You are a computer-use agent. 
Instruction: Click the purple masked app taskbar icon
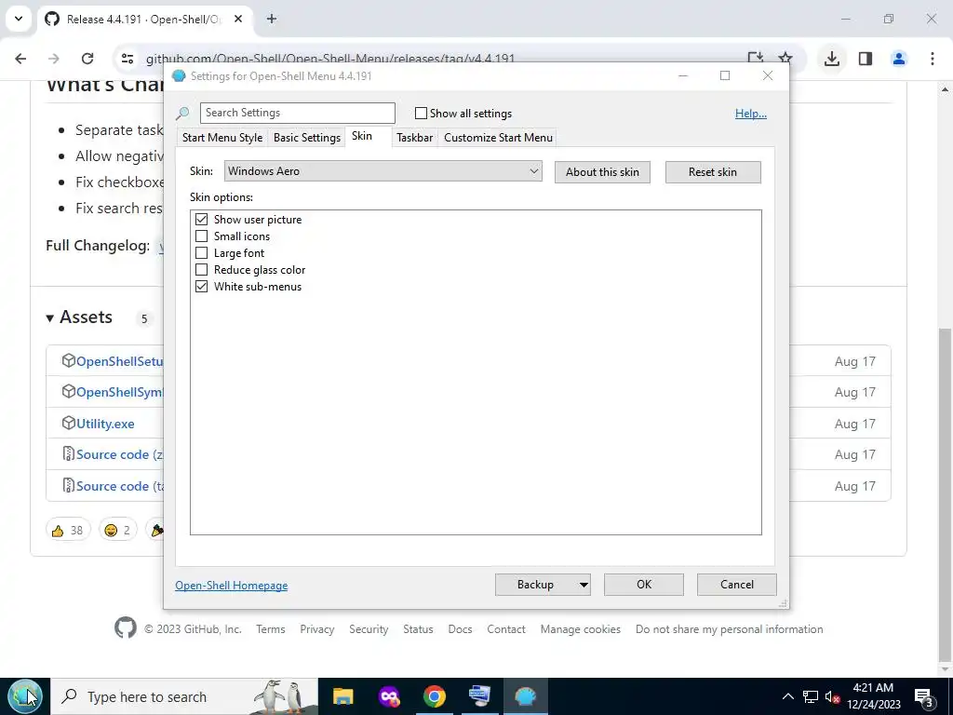tap(389, 696)
